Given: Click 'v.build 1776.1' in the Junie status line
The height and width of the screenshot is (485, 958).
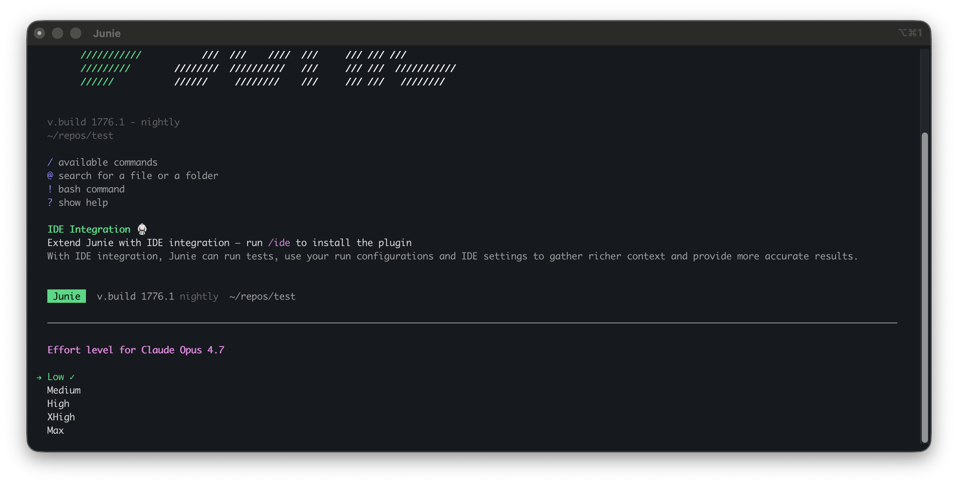Looking at the screenshot, I should (136, 296).
